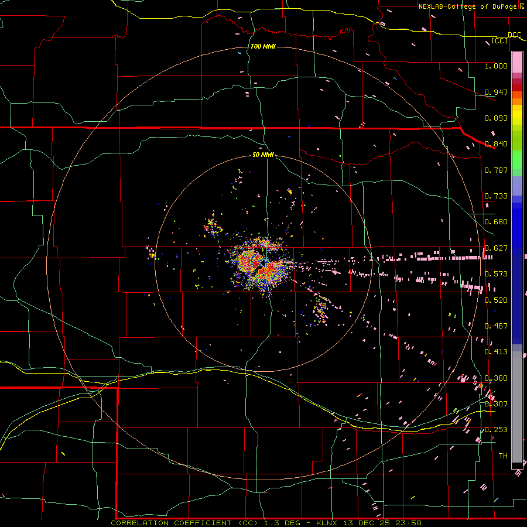
Task: Select the 0.893 scale value
Action: pos(496,118)
